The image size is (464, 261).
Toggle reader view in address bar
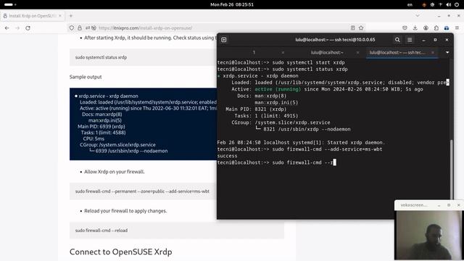click(353, 28)
